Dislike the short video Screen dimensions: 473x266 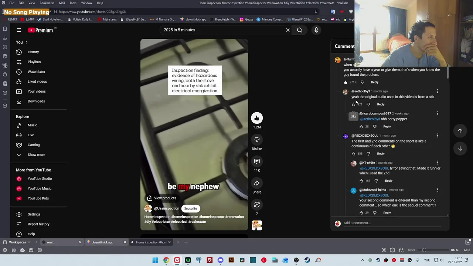[x=257, y=140]
